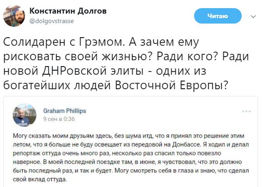Viewport: 263px width, 187px height.
Task: Open the post timestamp 9 сен в 0:36
Action: [x=59, y=119]
